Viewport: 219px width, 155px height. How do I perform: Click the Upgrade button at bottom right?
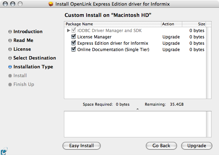point(197,146)
